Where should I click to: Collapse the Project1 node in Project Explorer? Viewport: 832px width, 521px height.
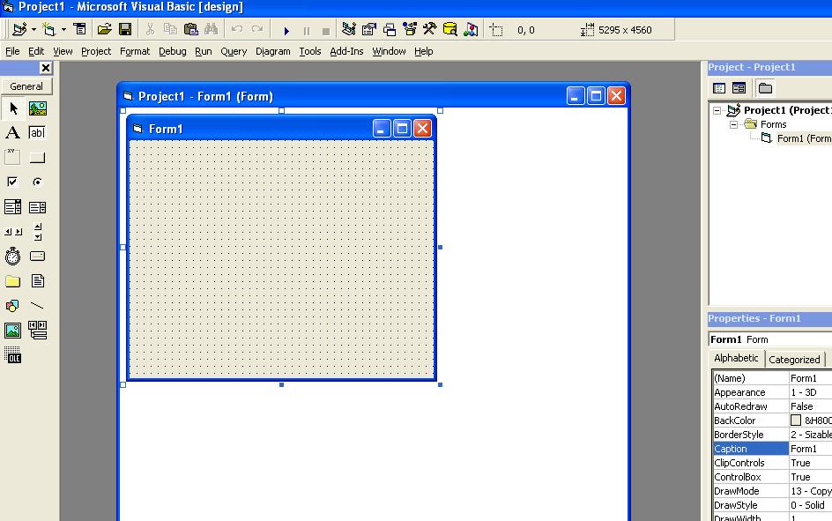coord(716,110)
